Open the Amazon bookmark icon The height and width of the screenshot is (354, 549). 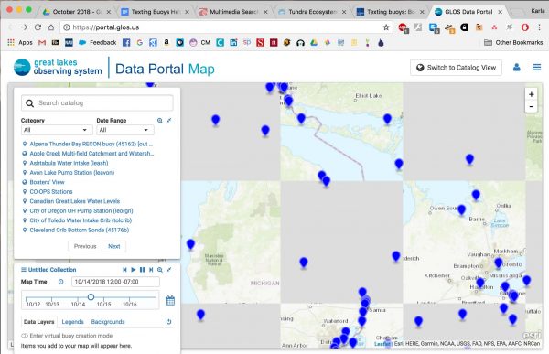point(167,43)
